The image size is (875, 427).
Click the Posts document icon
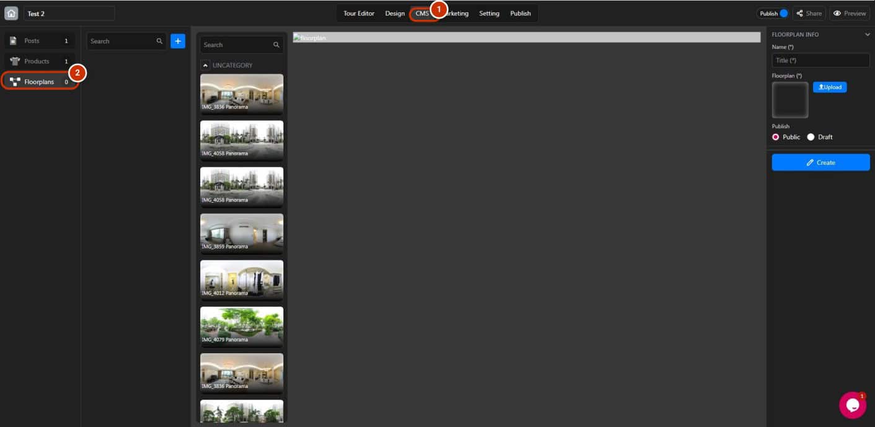tap(13, 41)
